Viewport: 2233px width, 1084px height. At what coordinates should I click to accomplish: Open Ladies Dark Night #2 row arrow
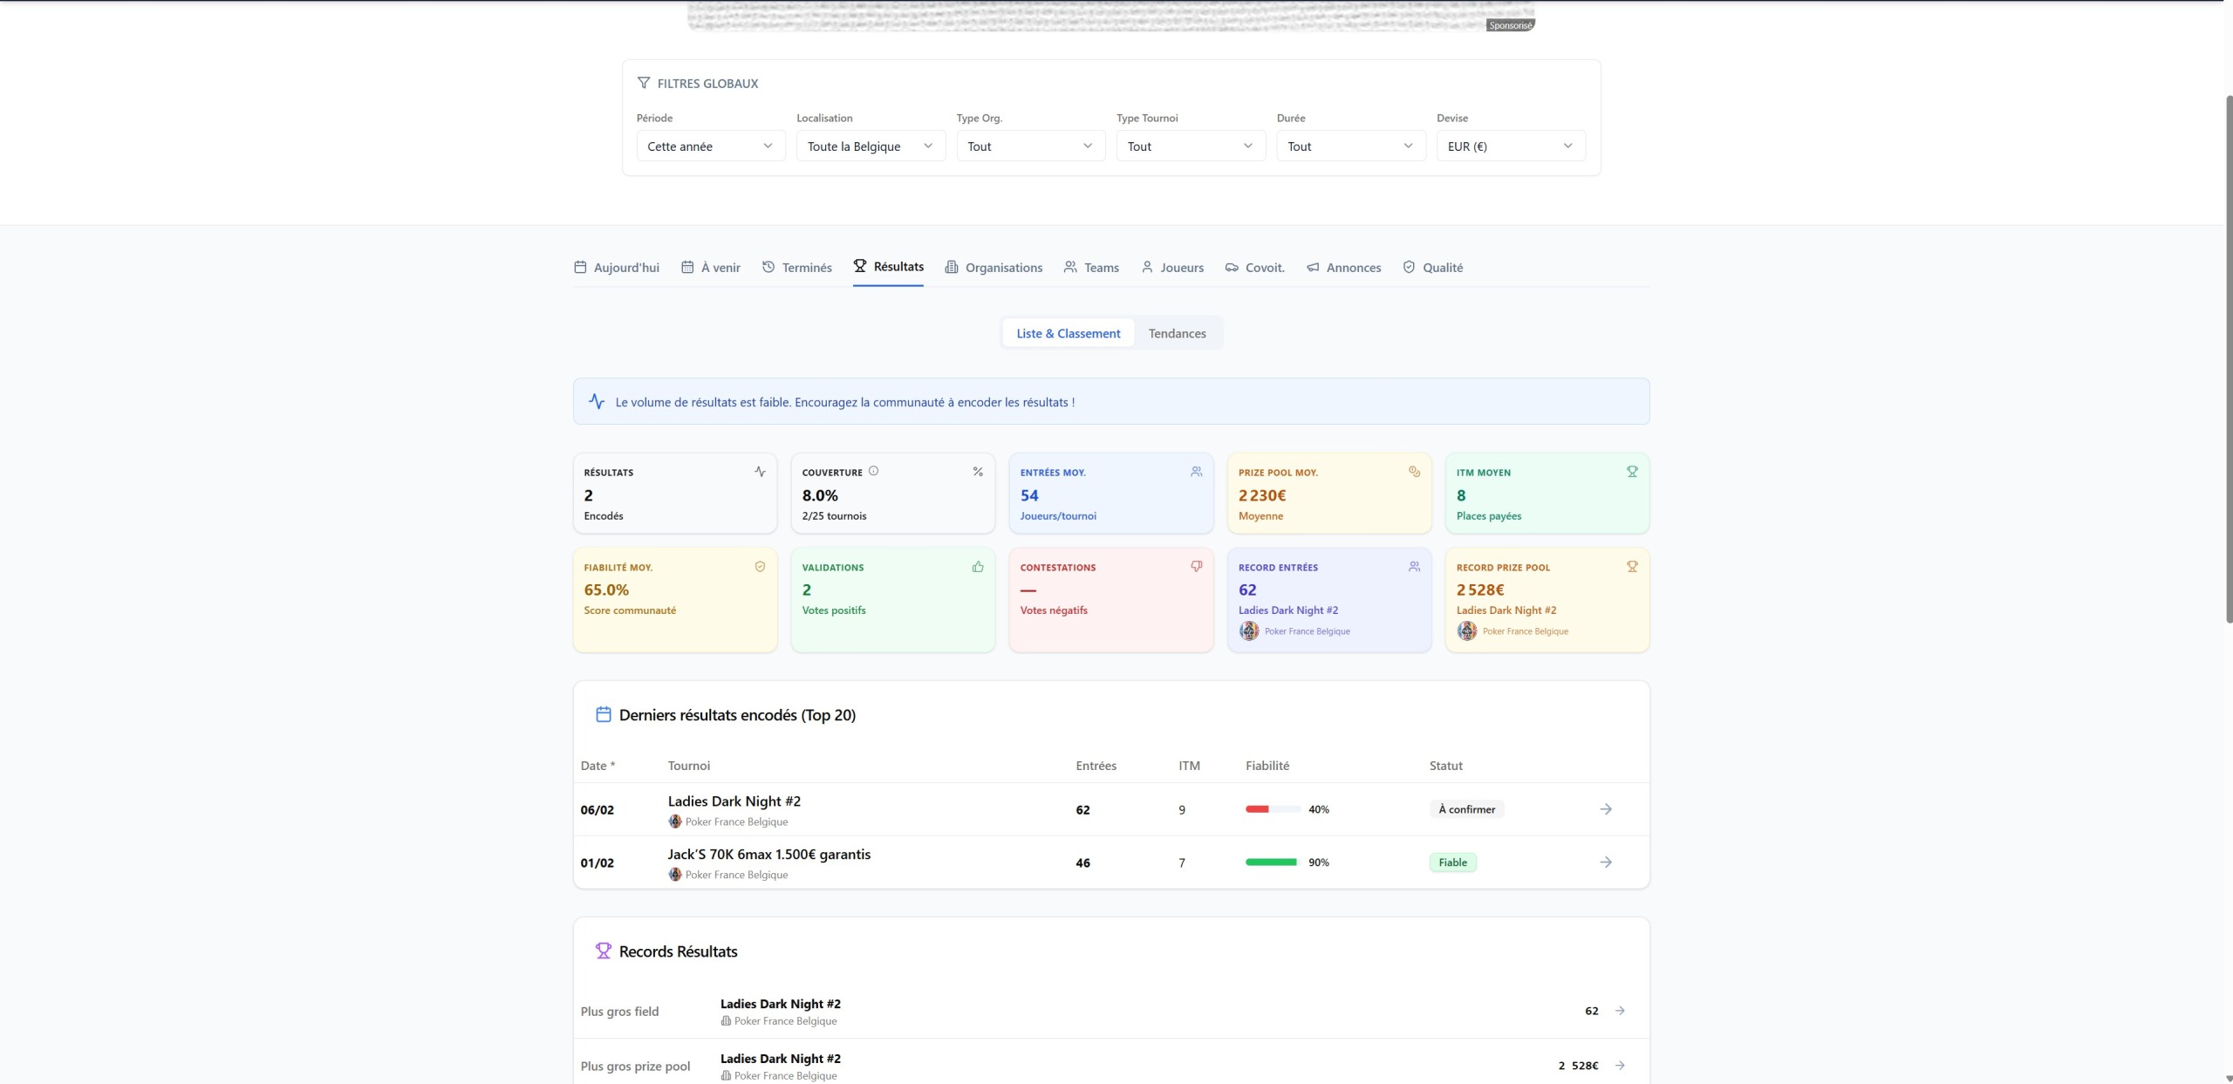(x=1605, y=809)
